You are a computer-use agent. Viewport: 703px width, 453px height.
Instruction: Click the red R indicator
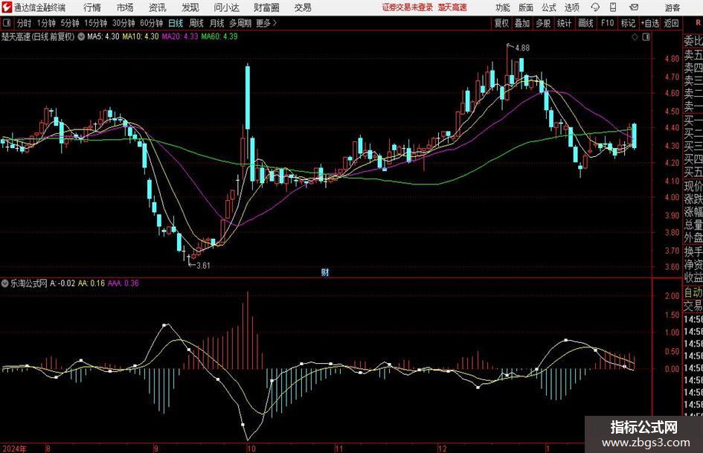(698, 22)
